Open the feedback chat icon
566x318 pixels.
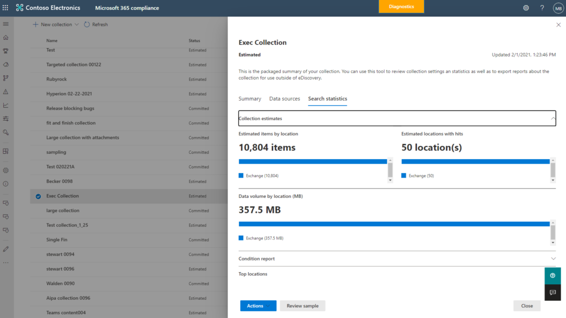coord(552,292)
